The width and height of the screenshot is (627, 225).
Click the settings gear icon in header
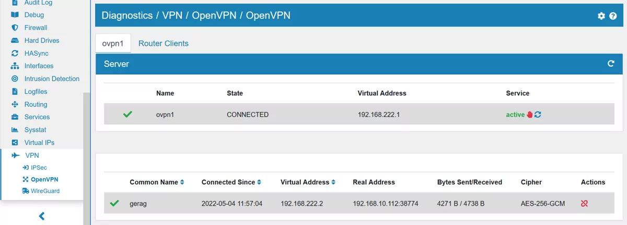[x=601, y=16]
